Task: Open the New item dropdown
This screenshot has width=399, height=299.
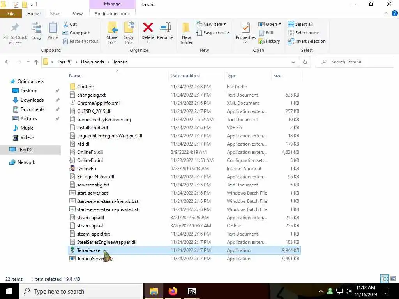Action: [x=211, y=24]
